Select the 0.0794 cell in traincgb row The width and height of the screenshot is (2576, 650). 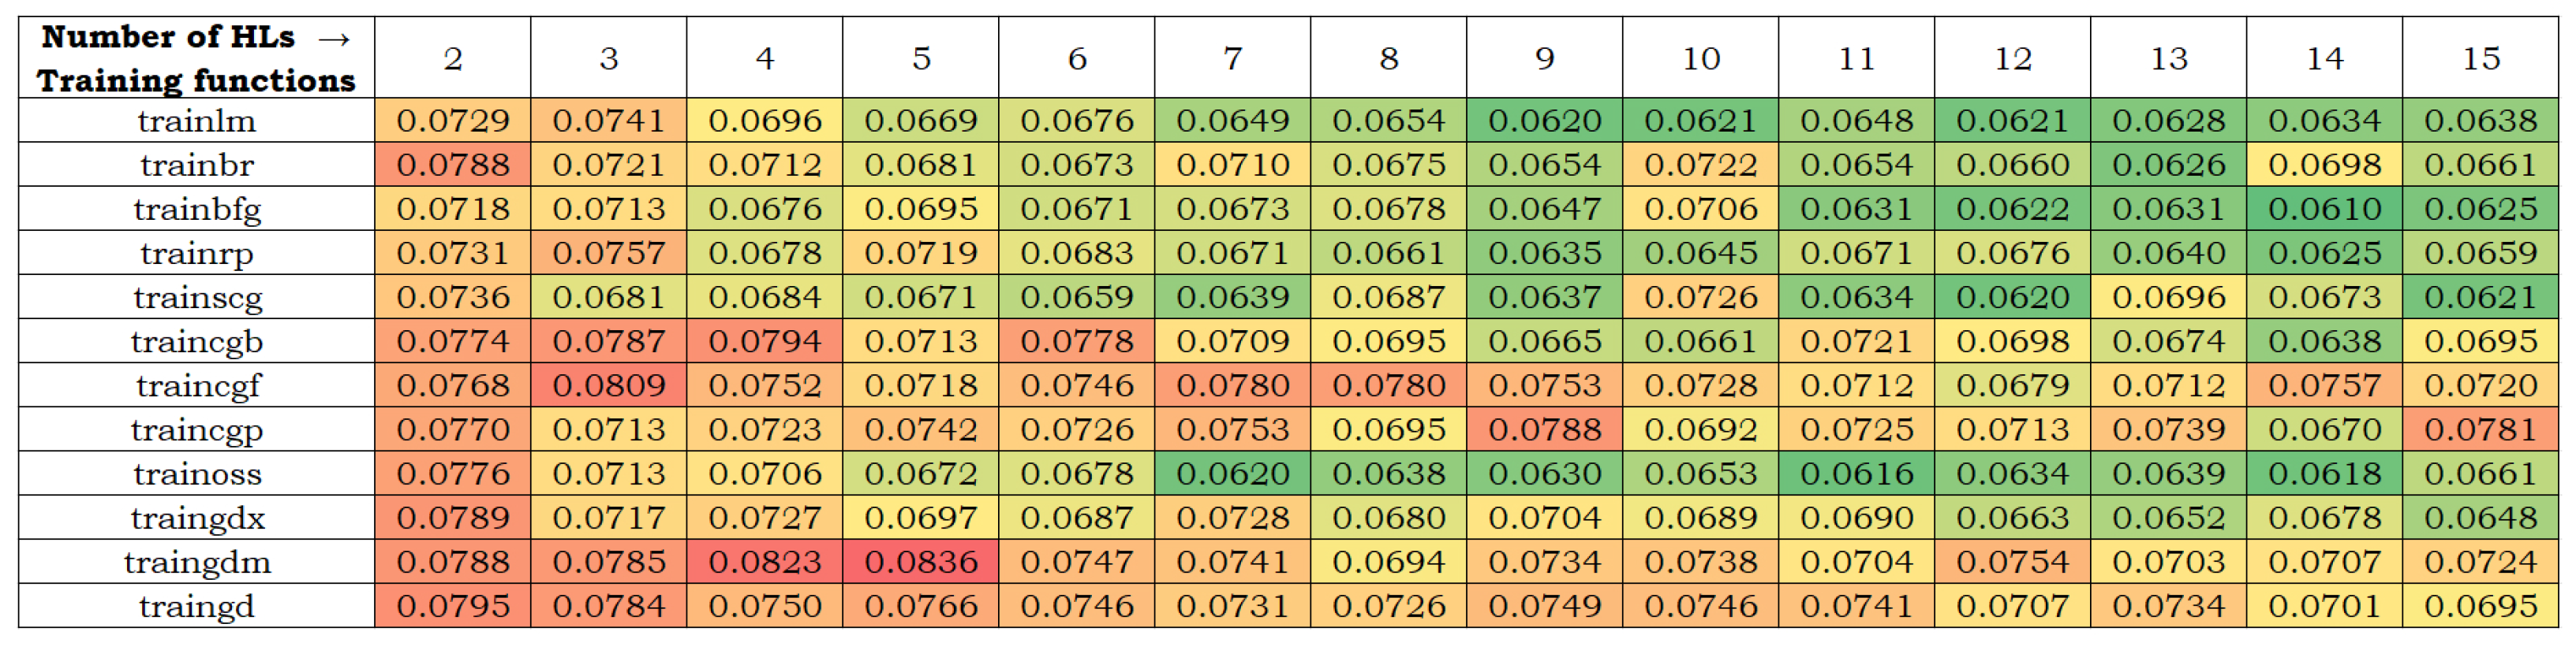[x=765, y=341]
